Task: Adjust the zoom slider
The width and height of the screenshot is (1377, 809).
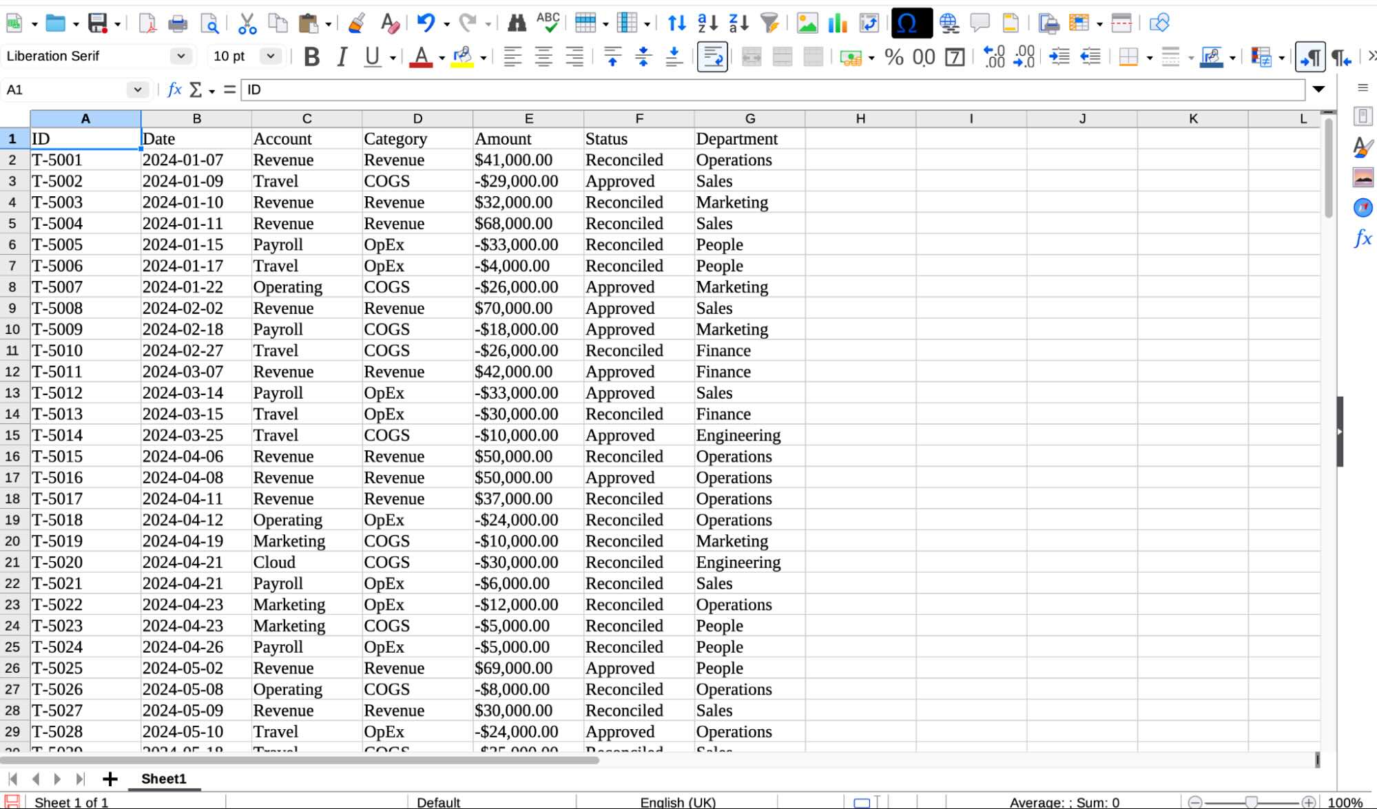Action: pos(1252,802)
